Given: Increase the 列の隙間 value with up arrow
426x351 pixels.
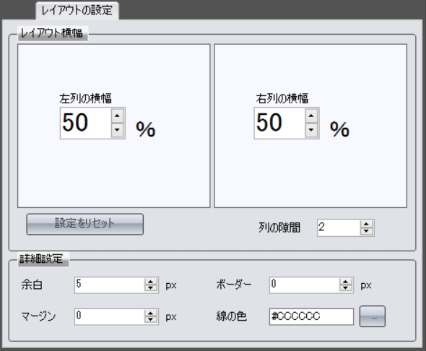Looking at the screenshot, I should tap(366, 224).
